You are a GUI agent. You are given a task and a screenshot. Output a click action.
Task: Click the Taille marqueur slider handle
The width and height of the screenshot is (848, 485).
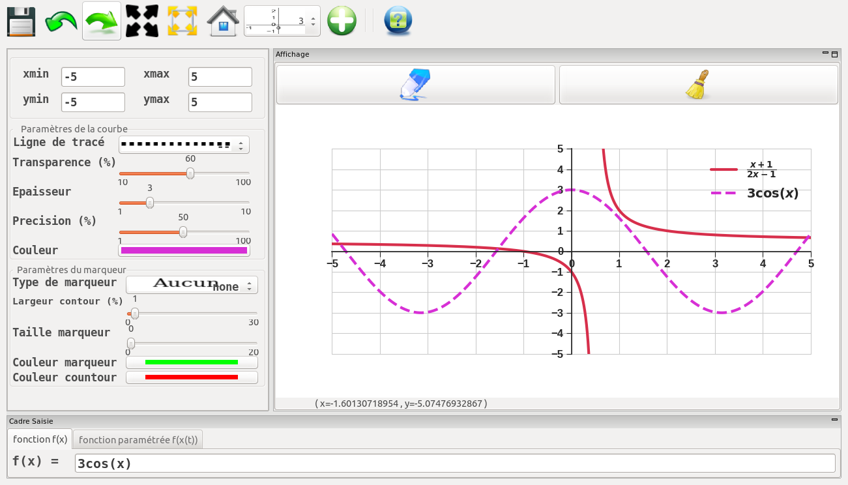[131, 343]
